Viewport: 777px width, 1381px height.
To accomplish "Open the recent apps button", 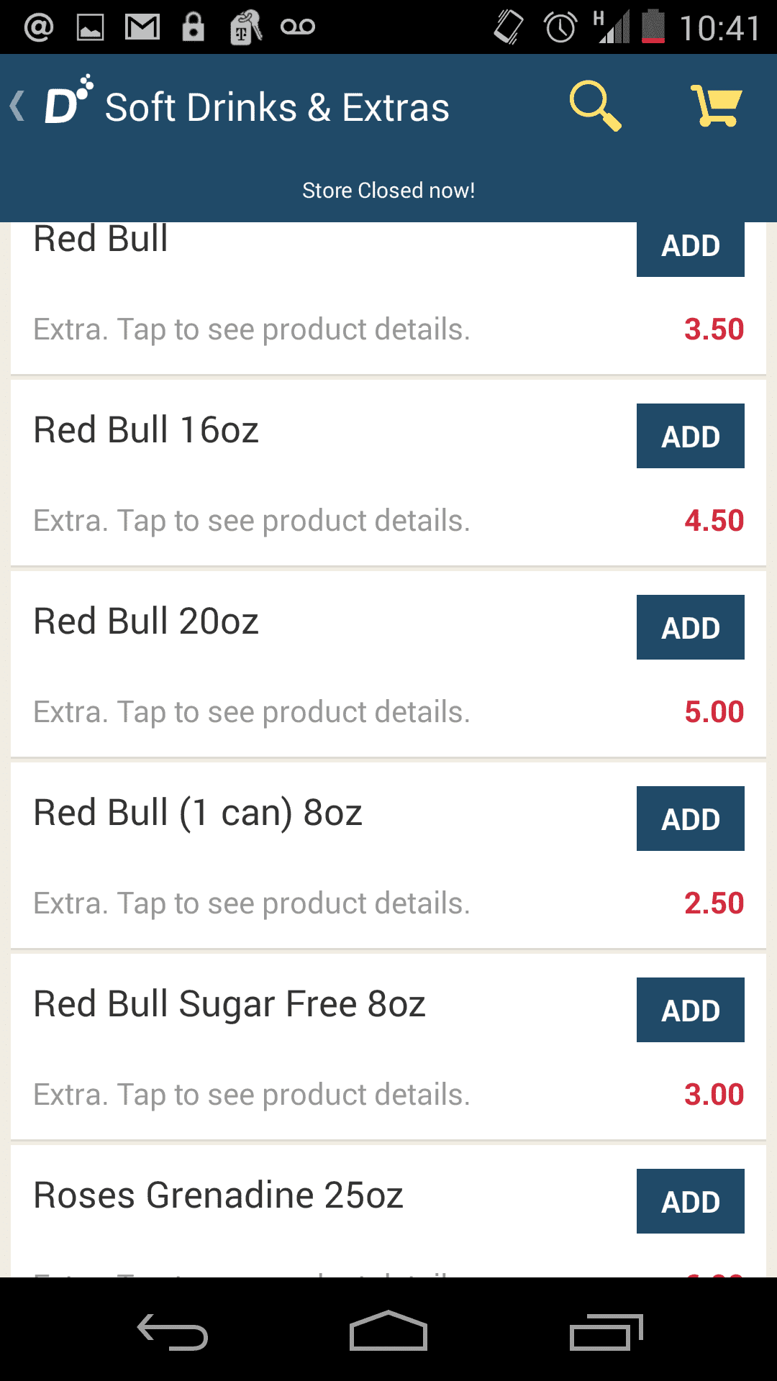I will (605, 1333).
